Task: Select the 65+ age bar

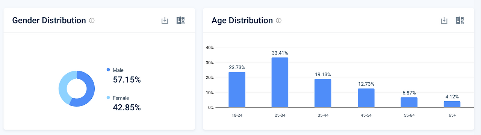Action: [452, 104]
